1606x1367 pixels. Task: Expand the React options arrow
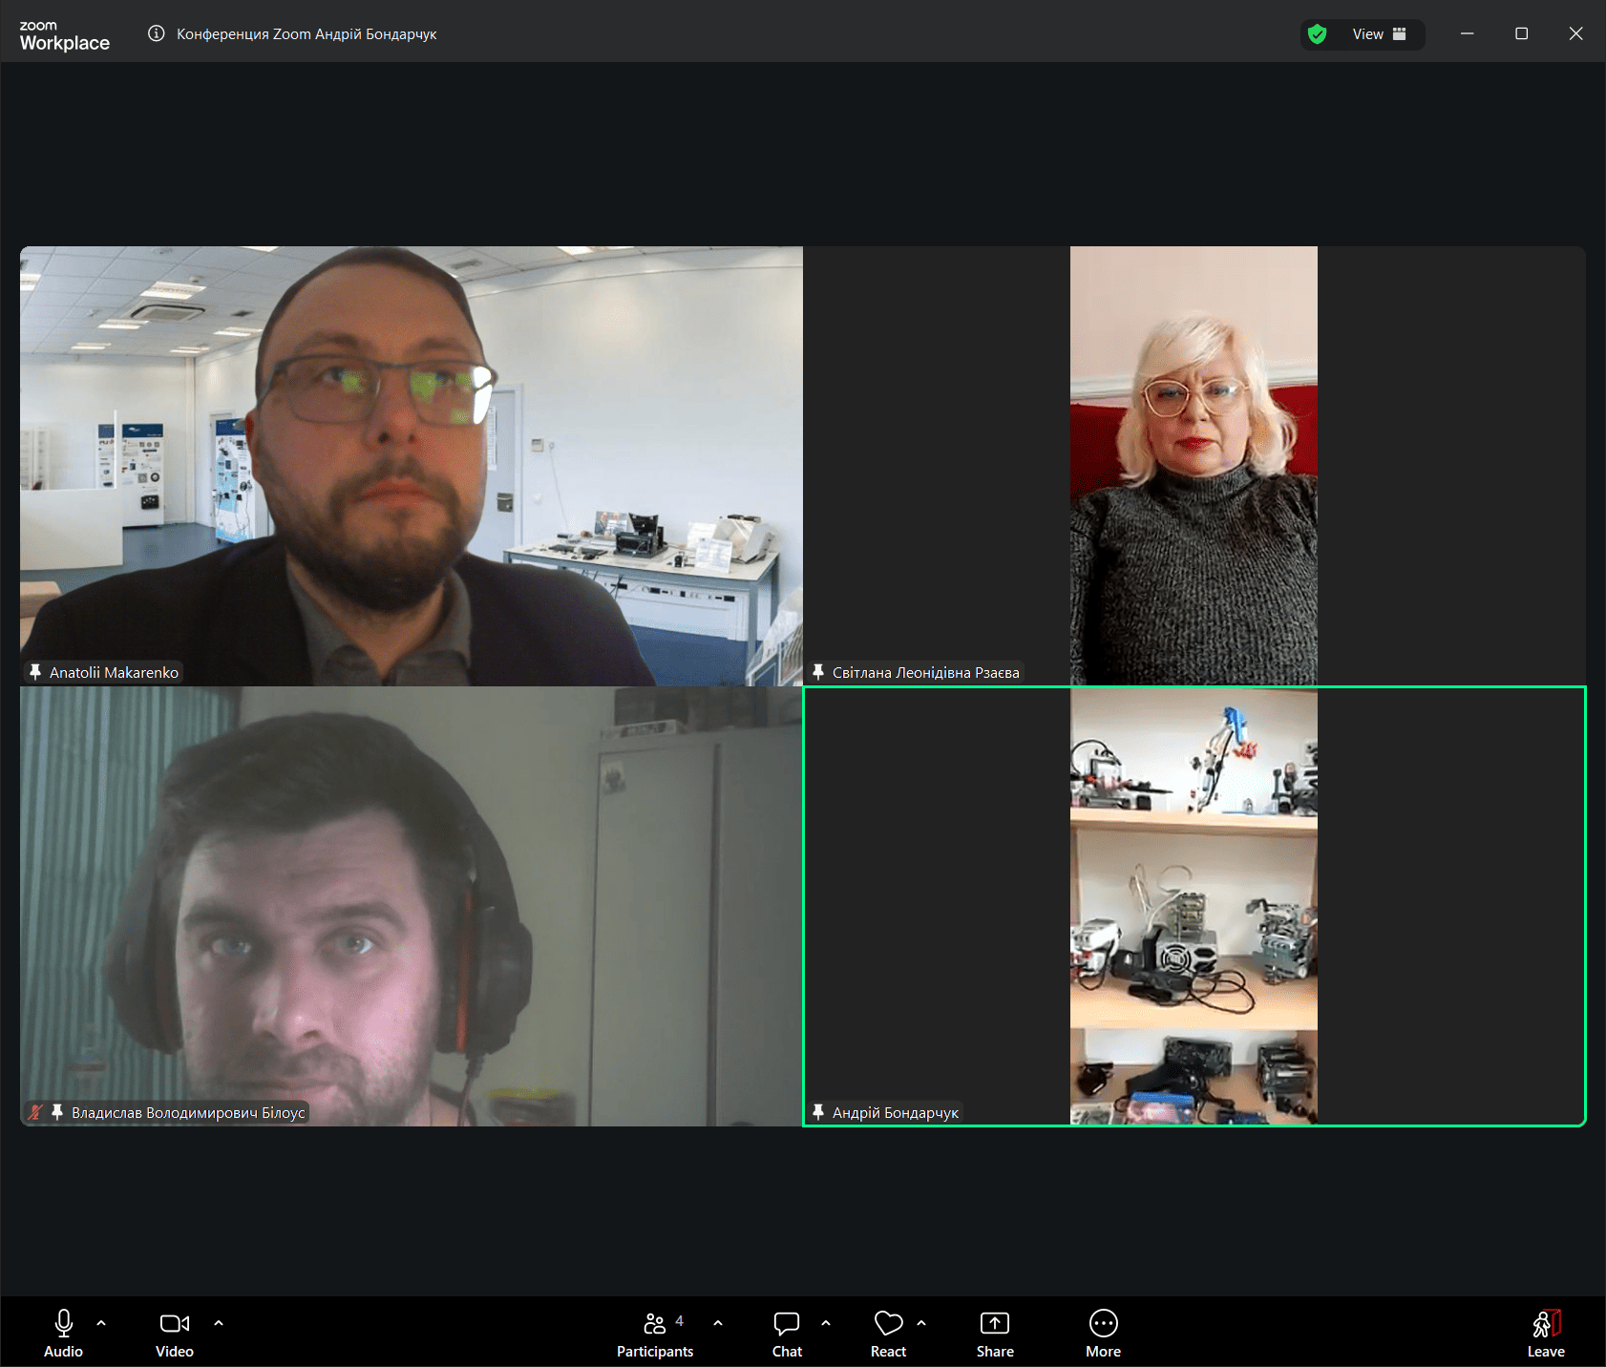[x=921, y=1323]
